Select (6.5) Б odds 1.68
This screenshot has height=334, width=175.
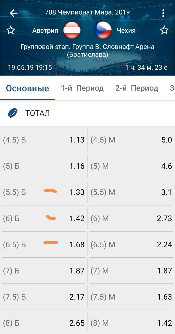[x=44, y=244]
